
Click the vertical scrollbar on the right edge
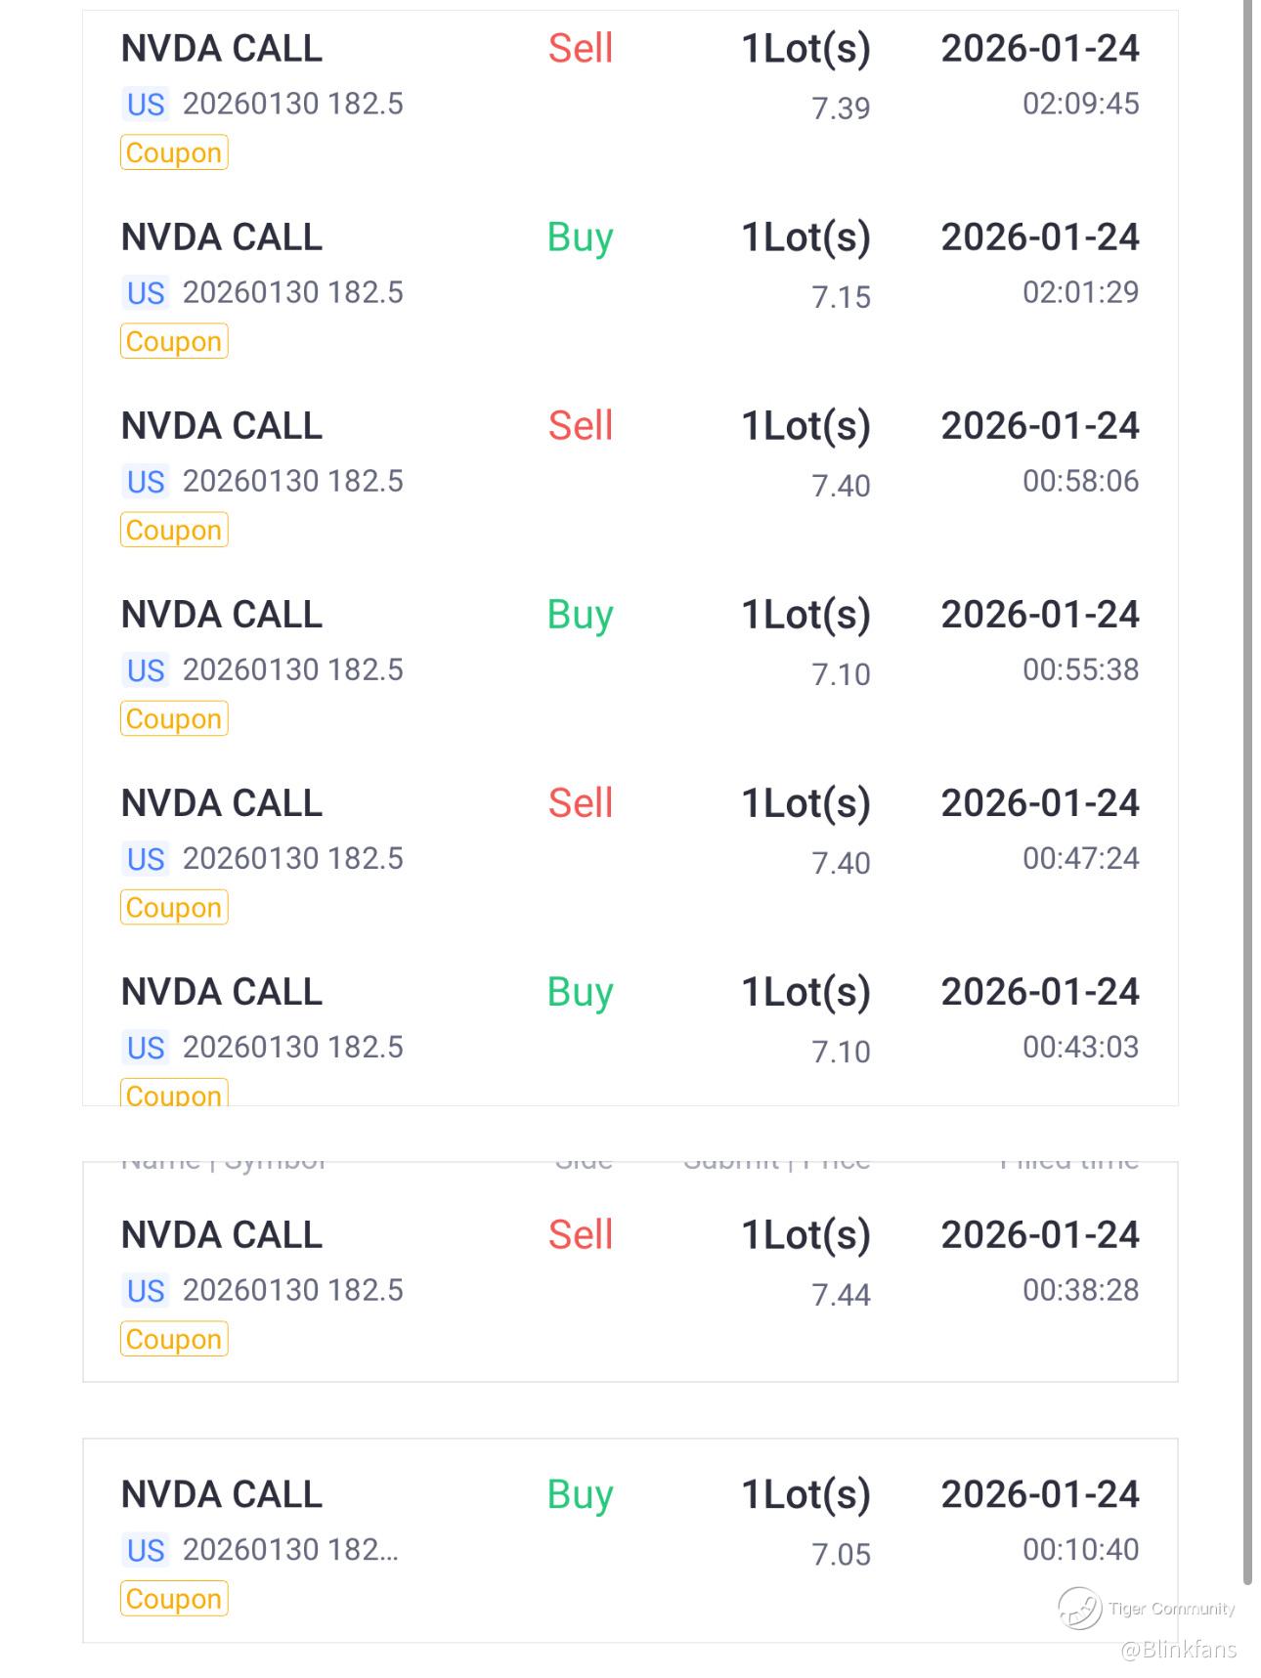(x=1247, y=782)
